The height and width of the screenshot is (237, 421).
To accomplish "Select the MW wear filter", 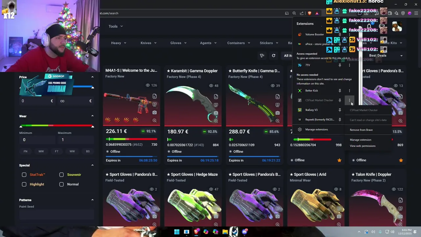I will [41, 151].
